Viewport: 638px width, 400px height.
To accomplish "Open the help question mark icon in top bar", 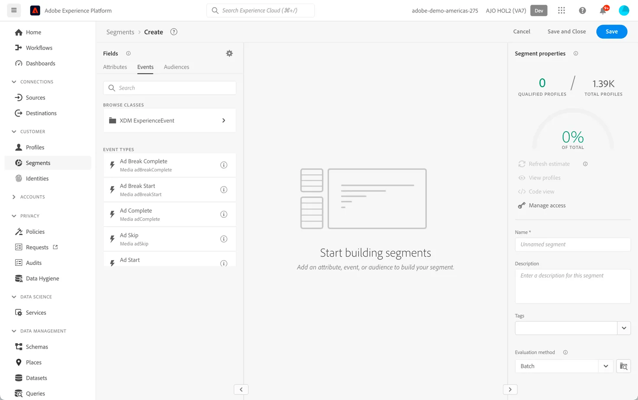I will click(x=582, y=10).
